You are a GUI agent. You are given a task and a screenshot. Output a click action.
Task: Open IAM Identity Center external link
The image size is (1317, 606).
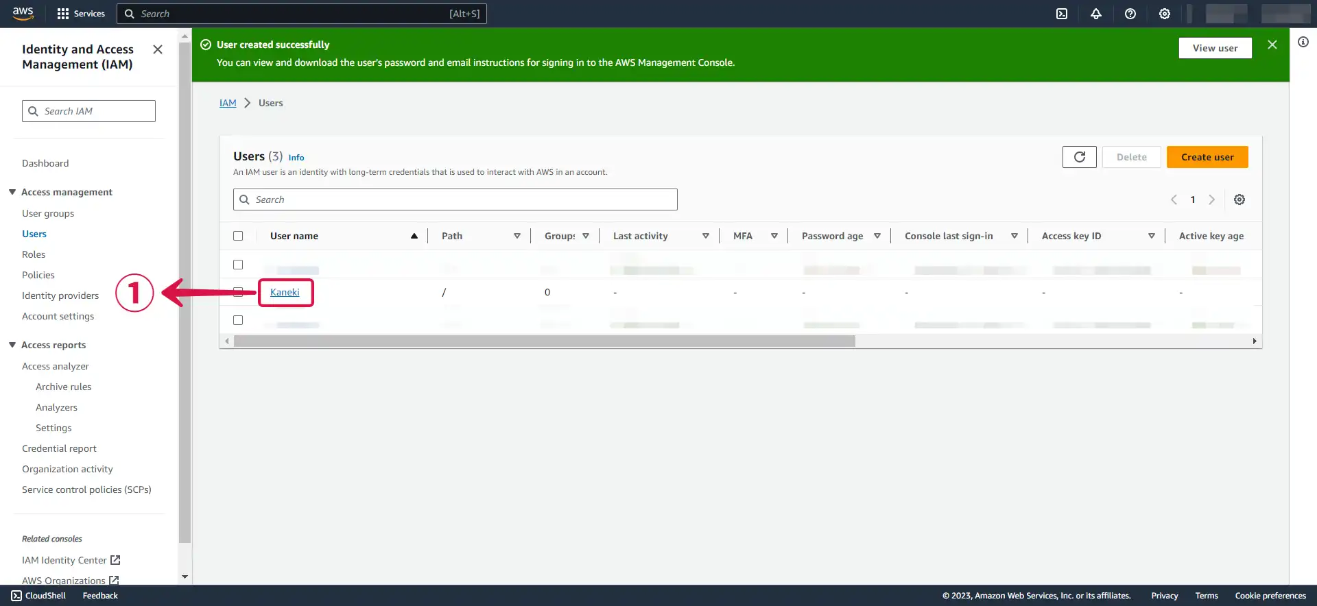click(x=71, y=560)
